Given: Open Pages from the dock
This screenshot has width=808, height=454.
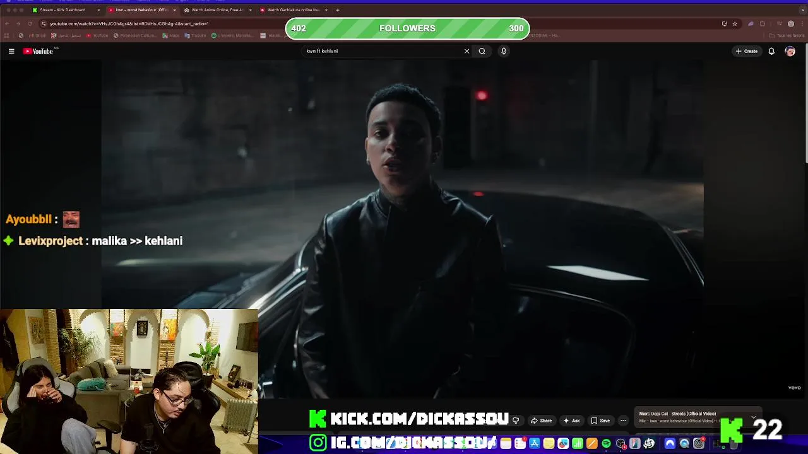Looking at the screenshot, I should tap(592, 443).
